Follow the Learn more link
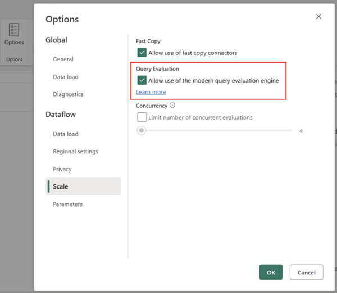This screenshot has height=293, width=337. [151, 92]
